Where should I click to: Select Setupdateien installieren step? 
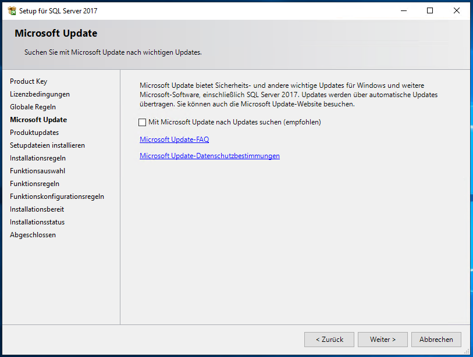(x=47, y=145)
